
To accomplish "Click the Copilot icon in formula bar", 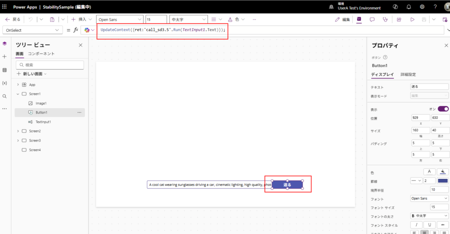I will click(87, 30).
